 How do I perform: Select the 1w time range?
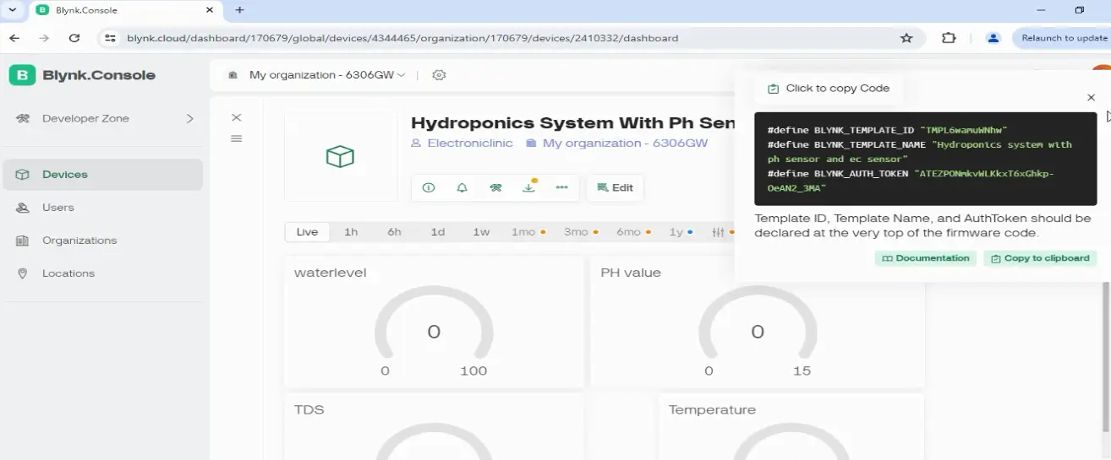[x=481, y=232]
